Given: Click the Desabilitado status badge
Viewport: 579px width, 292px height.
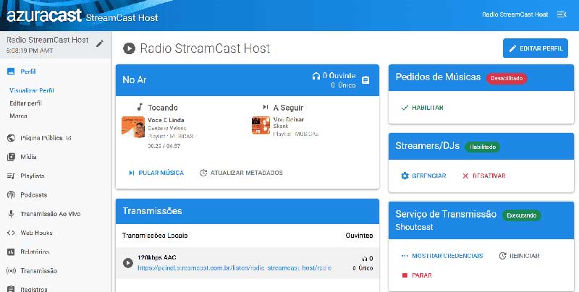Looking at the screenshot, I should (x=507, y=78).
